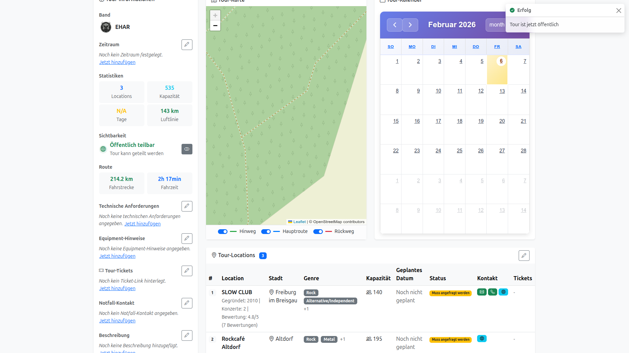Open the website icon for Rockcafé Altdorf
Image resolution: width=629 pixels, height=353 pixels.
[x=482, y=338]
